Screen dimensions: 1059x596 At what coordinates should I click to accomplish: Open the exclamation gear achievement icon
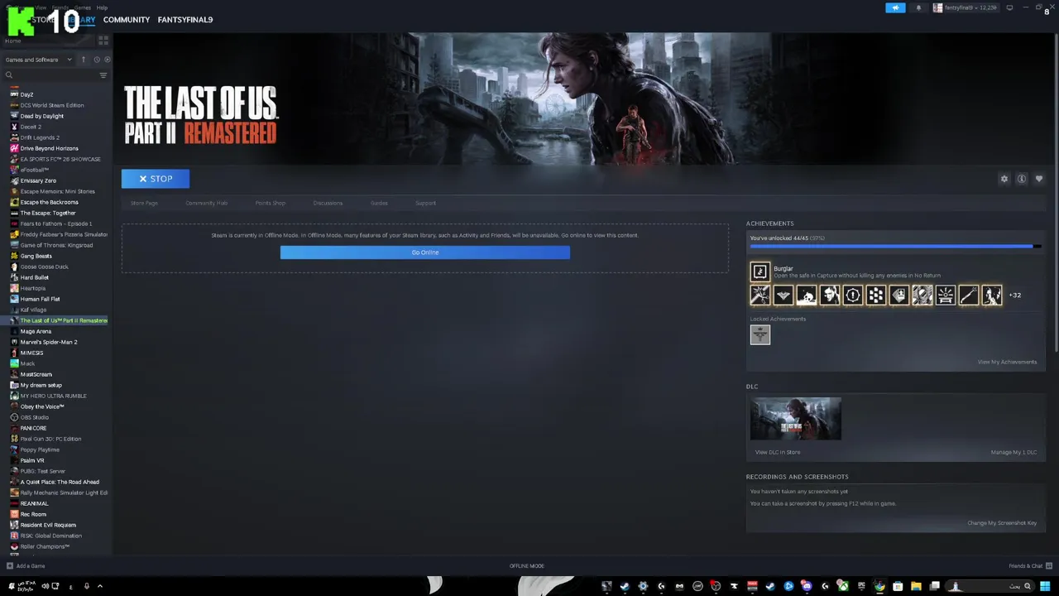click(852, 295)
